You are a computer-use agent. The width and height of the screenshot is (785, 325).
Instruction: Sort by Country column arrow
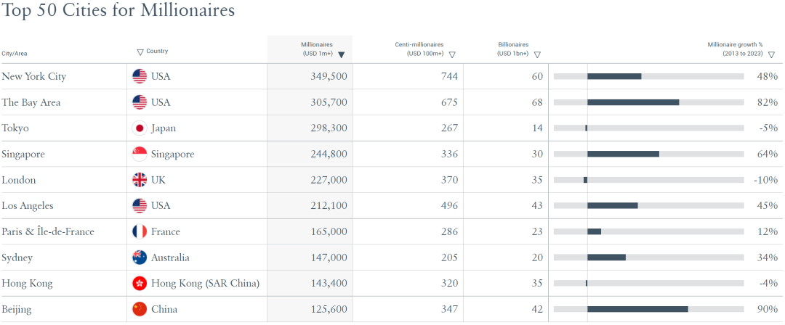[x=140, y=52]
